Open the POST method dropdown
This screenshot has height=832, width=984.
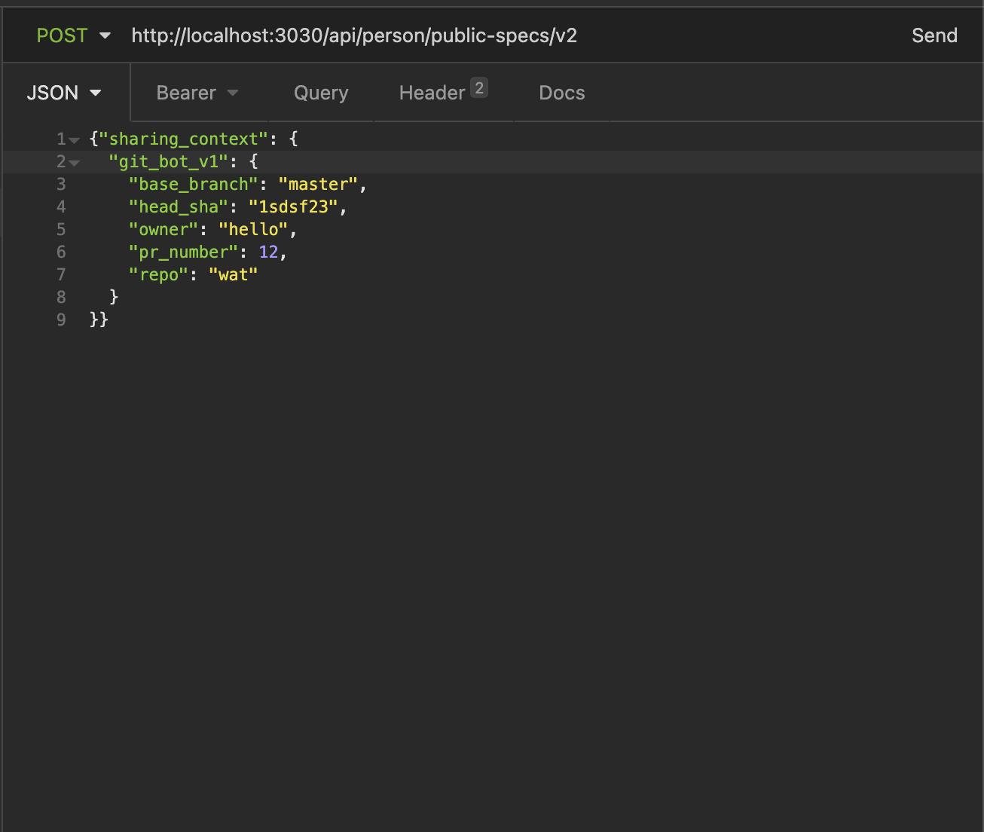(x=73, y=35)
